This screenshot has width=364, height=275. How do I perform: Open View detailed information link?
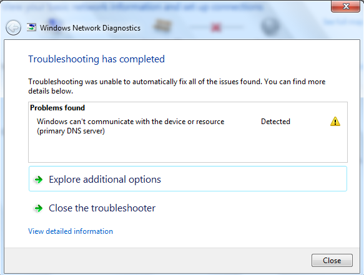tap(71, 231)
